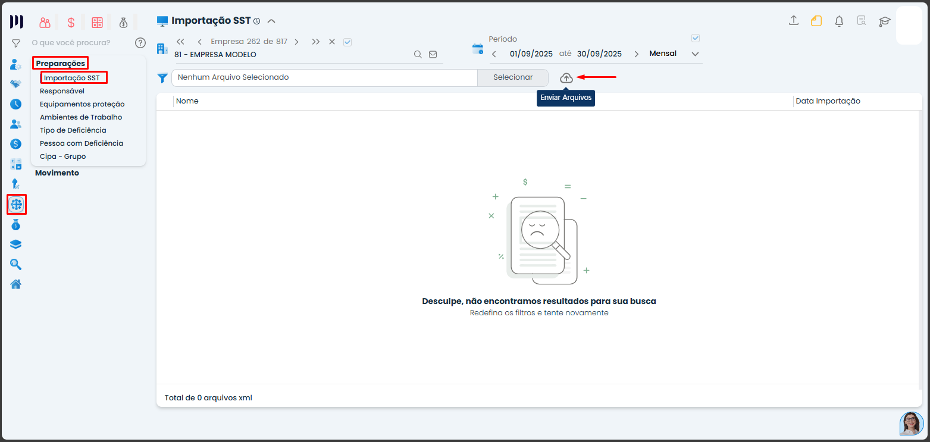
Task: Select the highlighted SST helm sidebar icon
Action: (x=16, y=205)
